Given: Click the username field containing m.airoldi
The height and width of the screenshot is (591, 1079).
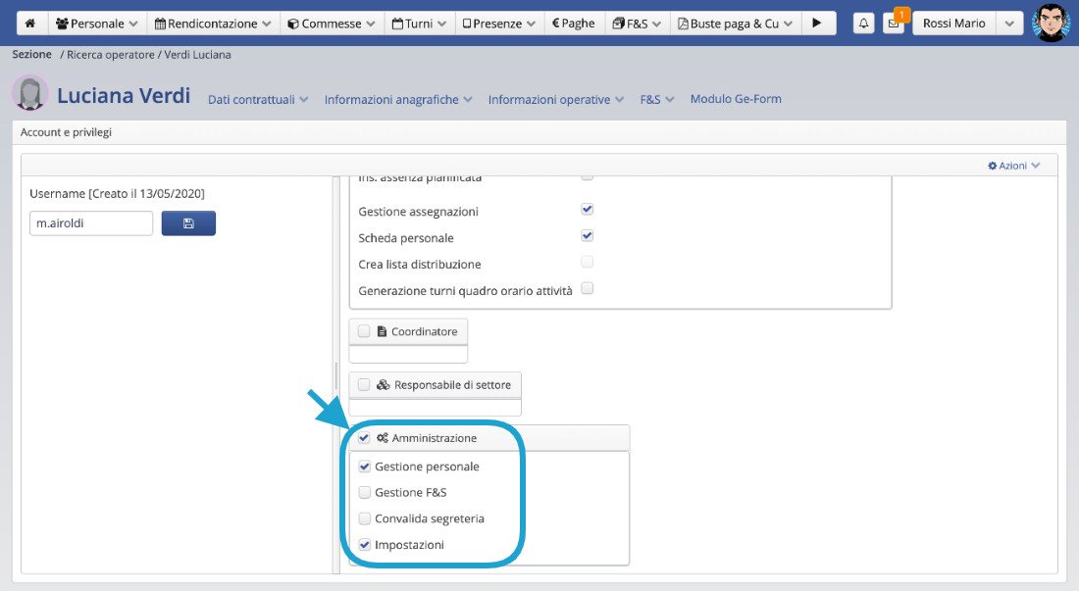Looking at the screenshot, I should [91, 223].
